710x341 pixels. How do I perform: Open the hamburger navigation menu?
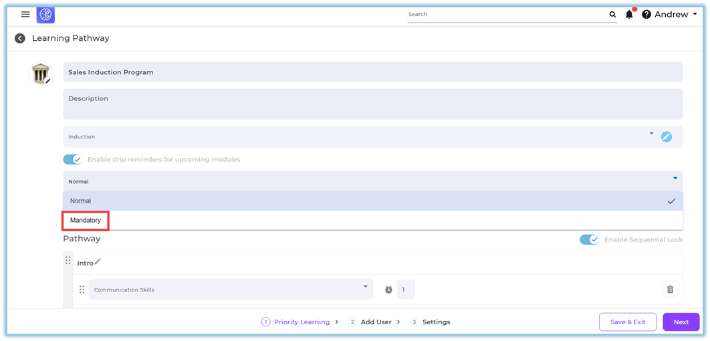[25, 14]
